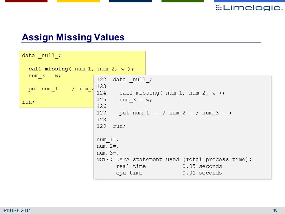This screenshot has height=214, width=285.
Task: Click log line number 126
Action: pos(102,106)
